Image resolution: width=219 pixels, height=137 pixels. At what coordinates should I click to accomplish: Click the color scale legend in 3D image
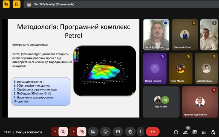(76, 55)
